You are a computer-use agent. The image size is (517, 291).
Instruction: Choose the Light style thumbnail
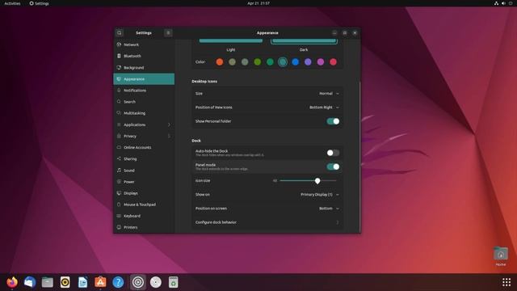[x=231, y=41]
